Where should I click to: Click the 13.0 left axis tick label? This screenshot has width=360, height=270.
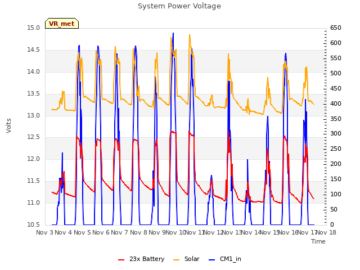point(34,115)
